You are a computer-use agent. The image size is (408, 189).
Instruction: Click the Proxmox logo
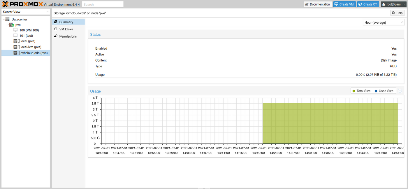pyautogui.click(x=22, y=4)
